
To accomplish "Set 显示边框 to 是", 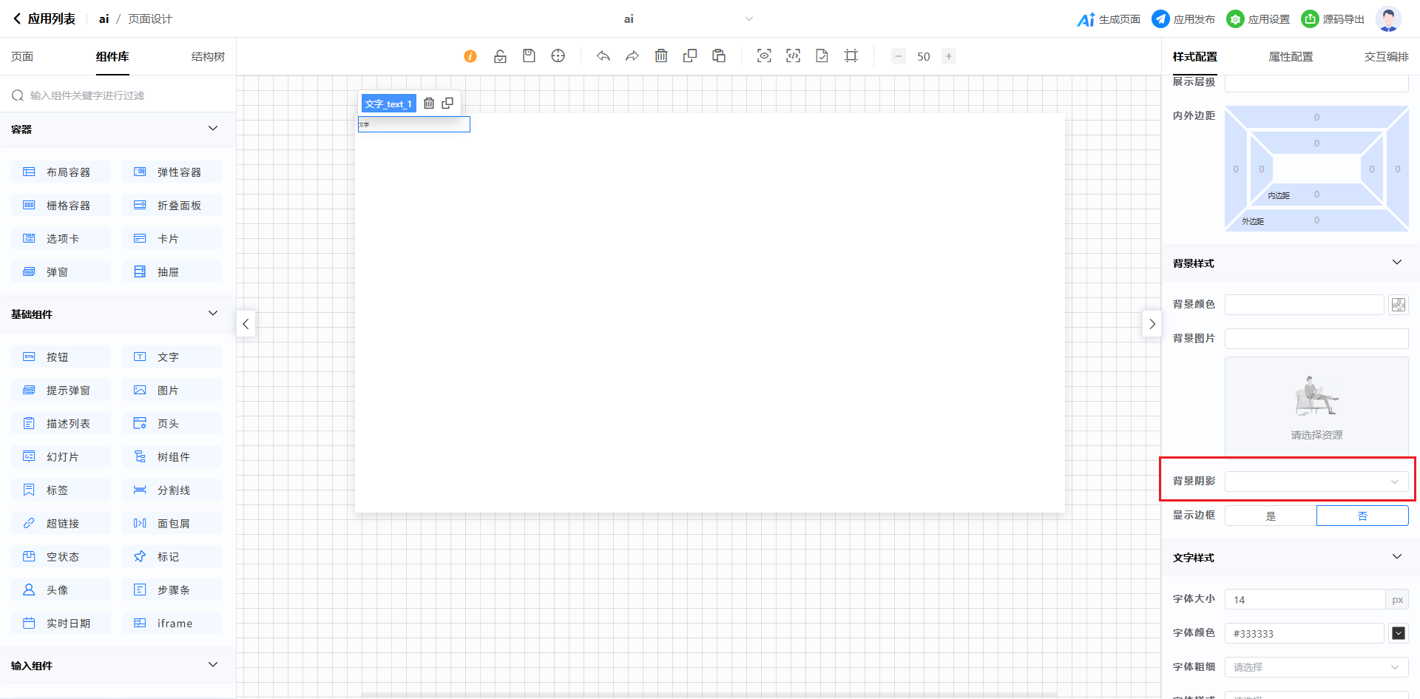I will pos(1271,516).
